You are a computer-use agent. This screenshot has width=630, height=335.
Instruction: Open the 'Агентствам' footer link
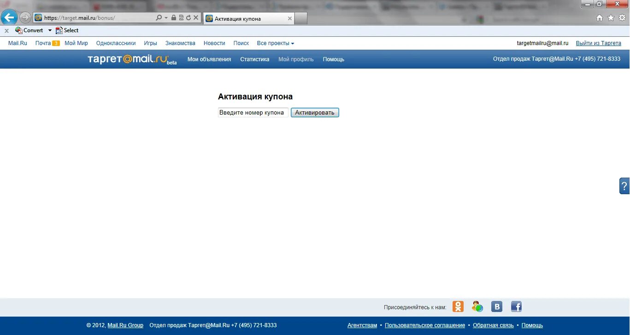click(x=362, y=325)
